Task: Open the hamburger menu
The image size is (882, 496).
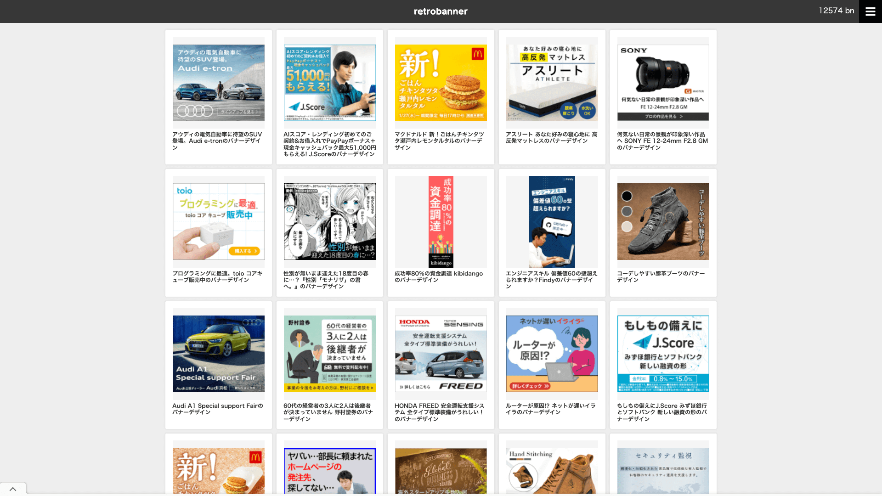Action: [871, 11]
